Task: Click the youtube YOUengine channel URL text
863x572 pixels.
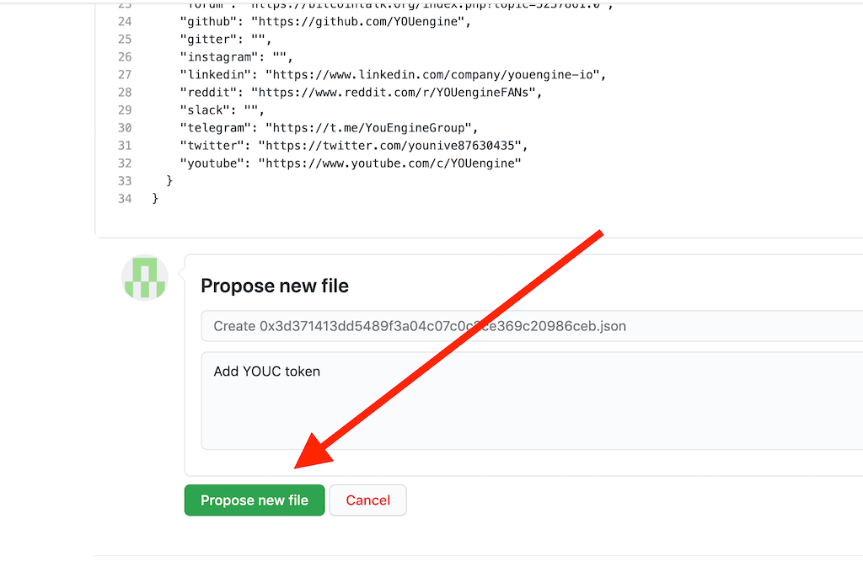Action: [x=389, y=163]
